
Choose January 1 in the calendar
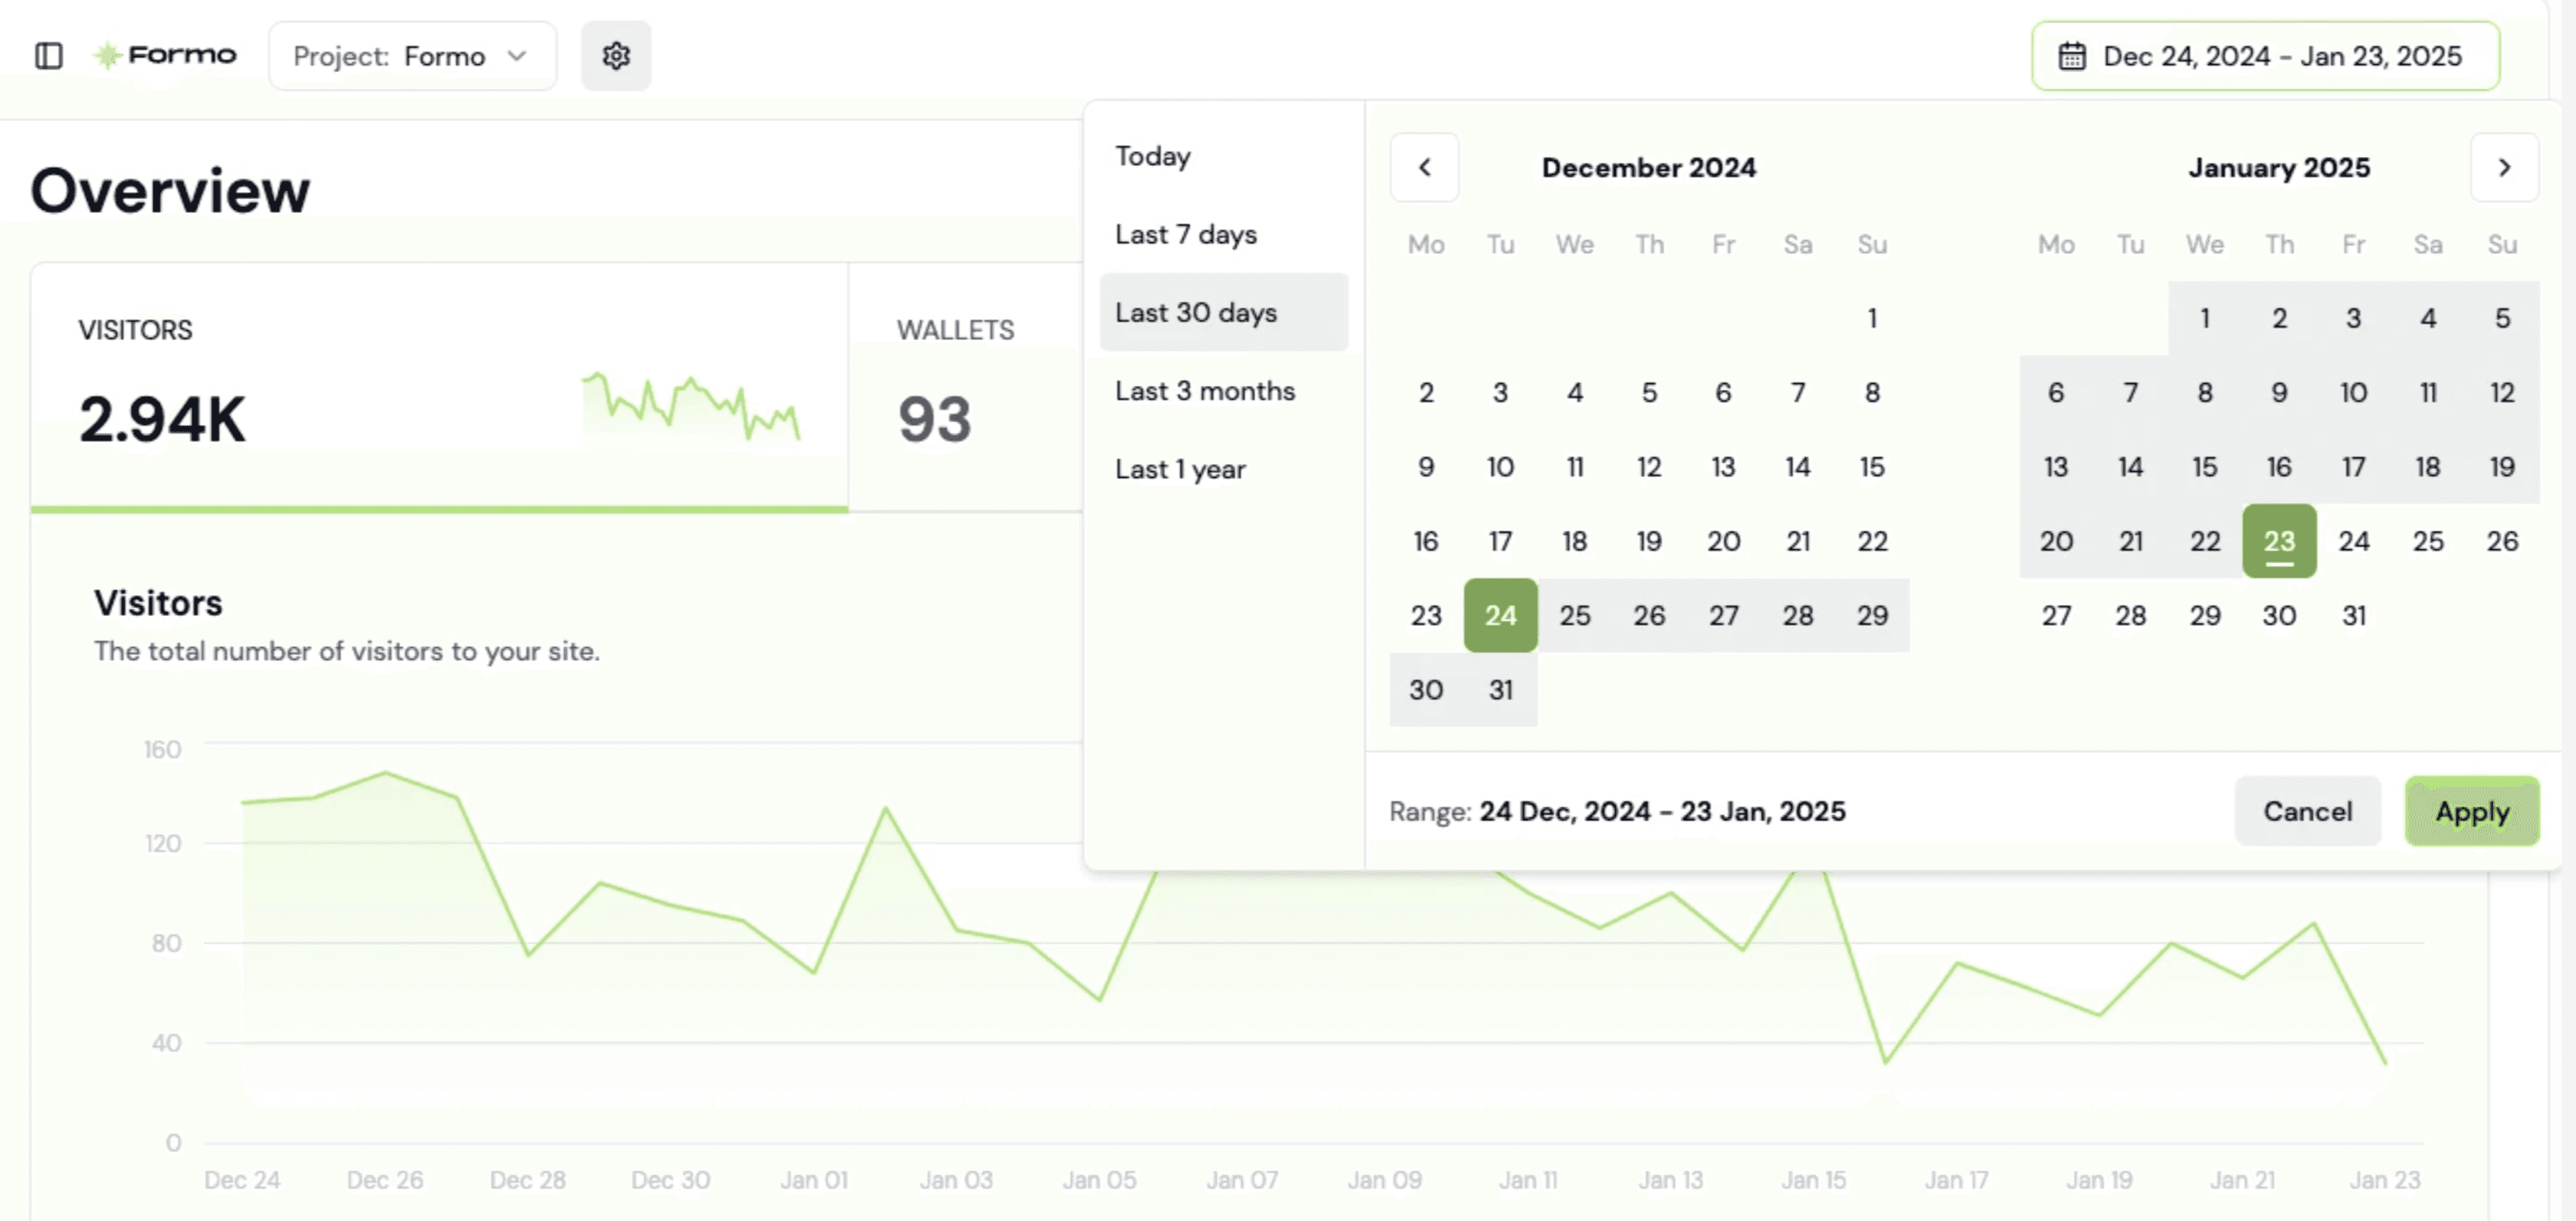point(2205,318)
